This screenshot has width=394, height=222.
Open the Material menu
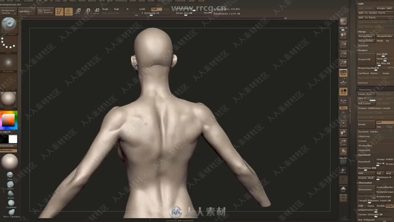tap(92, 1)
